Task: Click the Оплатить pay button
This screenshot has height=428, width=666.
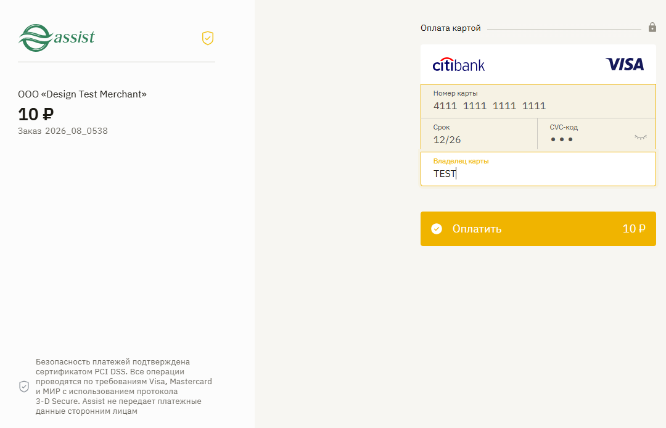Action: [538, 229]
